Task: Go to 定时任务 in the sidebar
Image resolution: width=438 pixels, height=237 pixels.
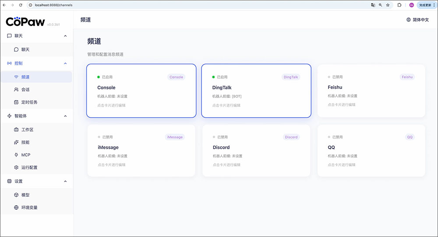Action: (x=36, y=102)
